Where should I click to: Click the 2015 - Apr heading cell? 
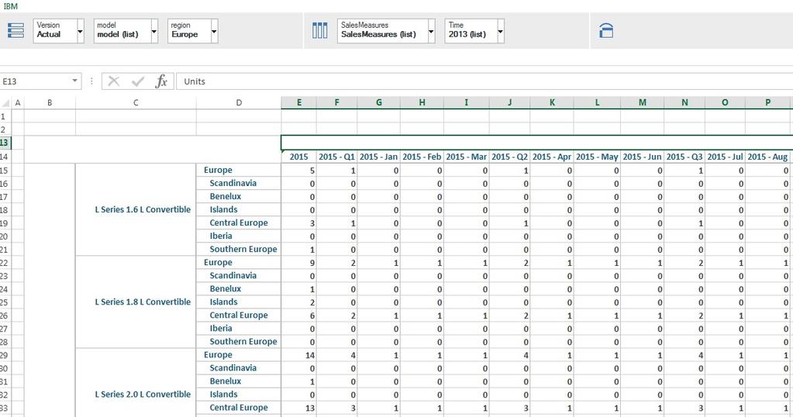click(x=552, y=157)
